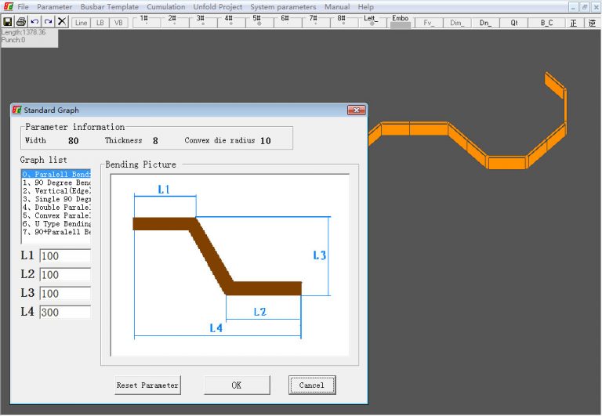602x416 pixels.
Task: Click the L4 value input field
Action: (x=65, y=313)
